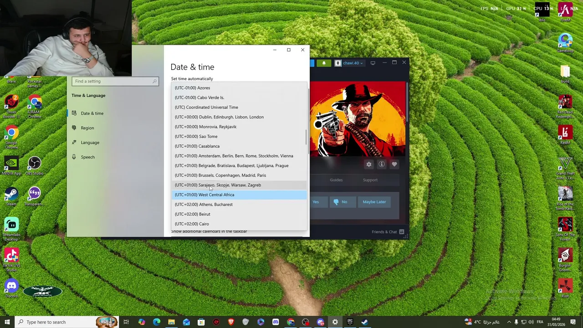Pick (UTC+02:00) Athens, Bucharest

point(240,205)
